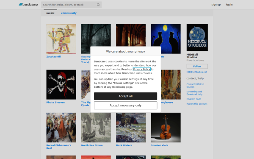
Task: Switch to the community tab
Action: coord(69,13)
